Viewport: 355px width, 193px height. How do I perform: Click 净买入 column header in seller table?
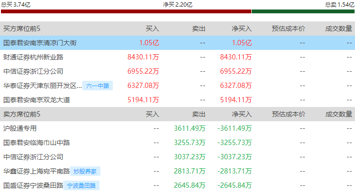coord(242,114)
